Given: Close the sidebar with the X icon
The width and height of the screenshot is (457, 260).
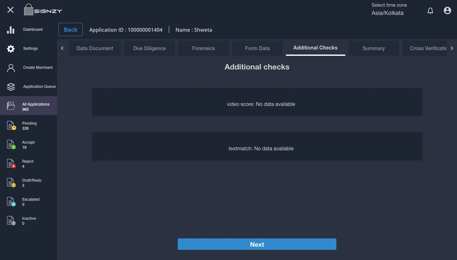Looking at the screenshot, I should pos(10,10).
